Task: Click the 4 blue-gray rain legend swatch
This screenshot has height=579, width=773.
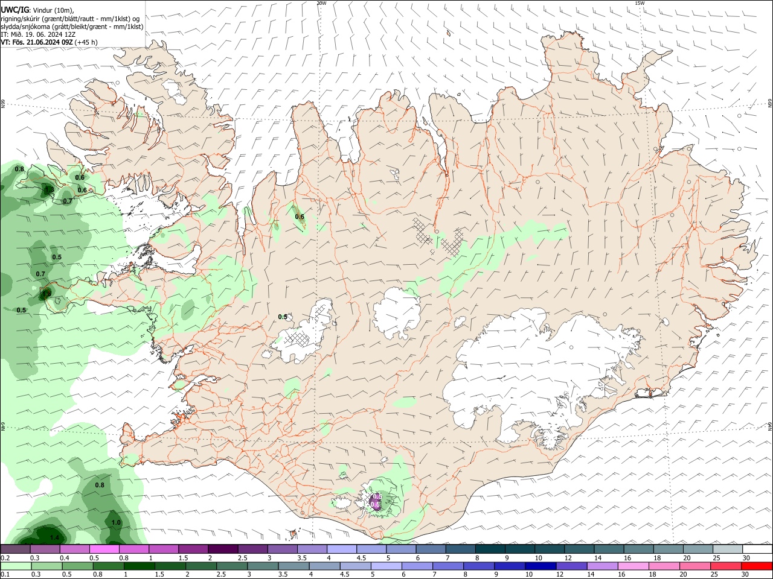Action: tap(325, 566)
